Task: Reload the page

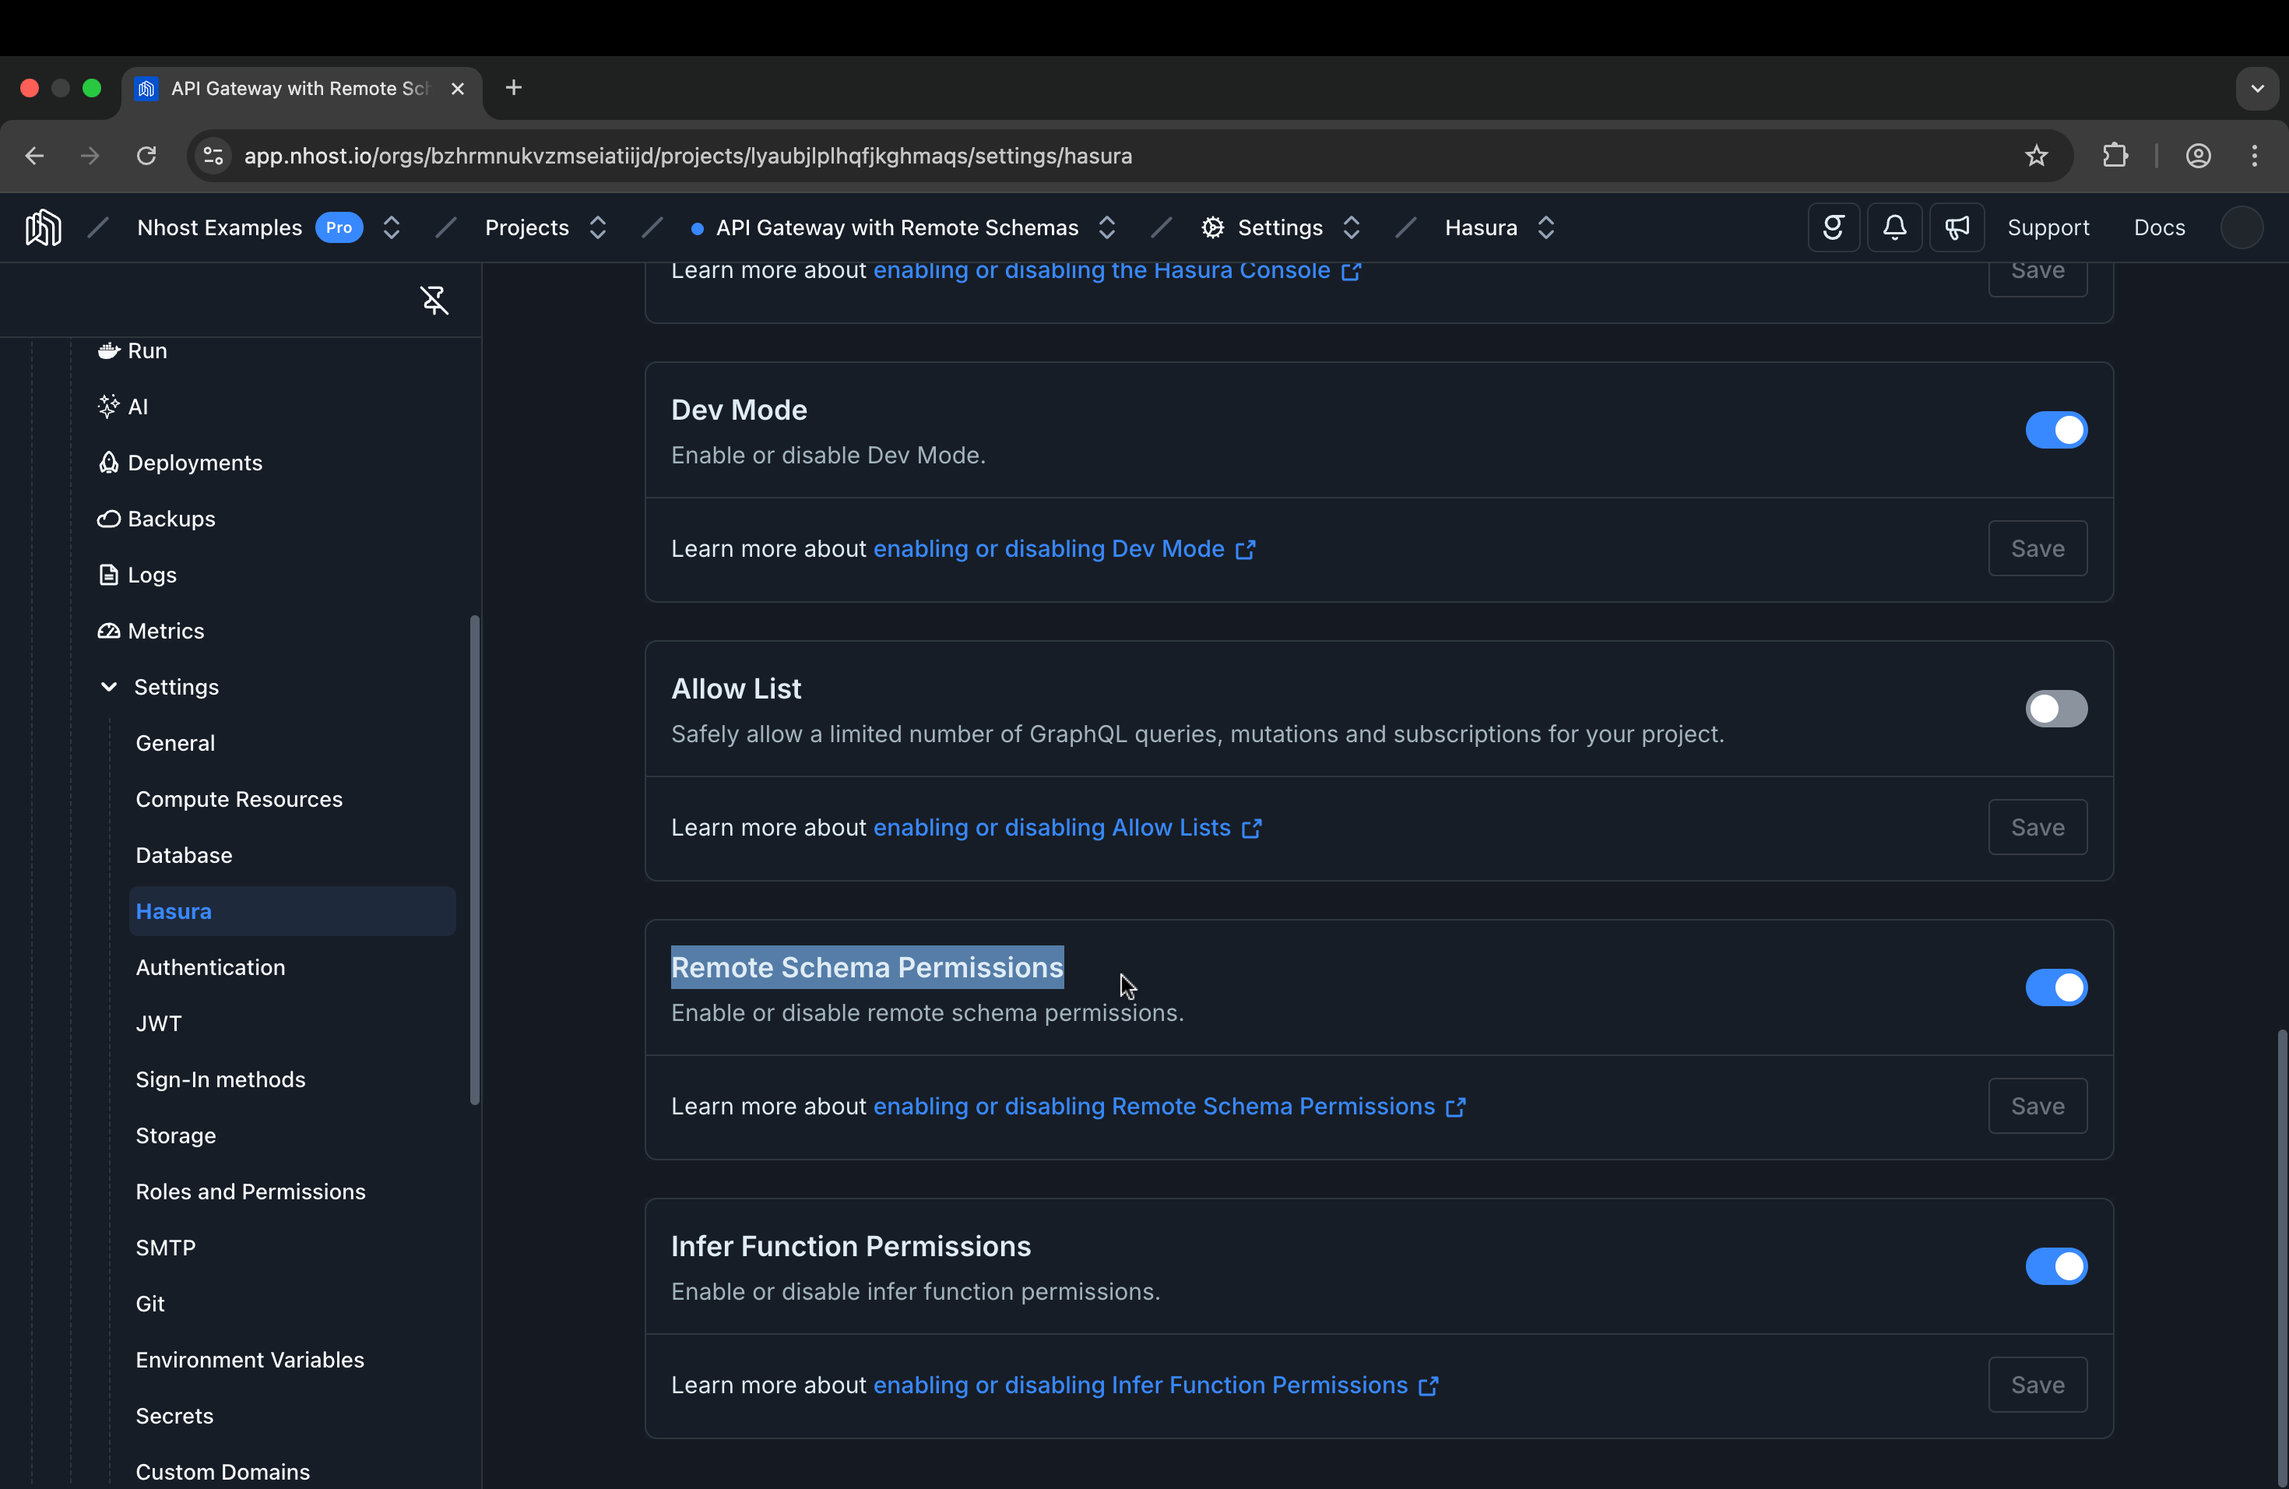Action: (146, 156)
